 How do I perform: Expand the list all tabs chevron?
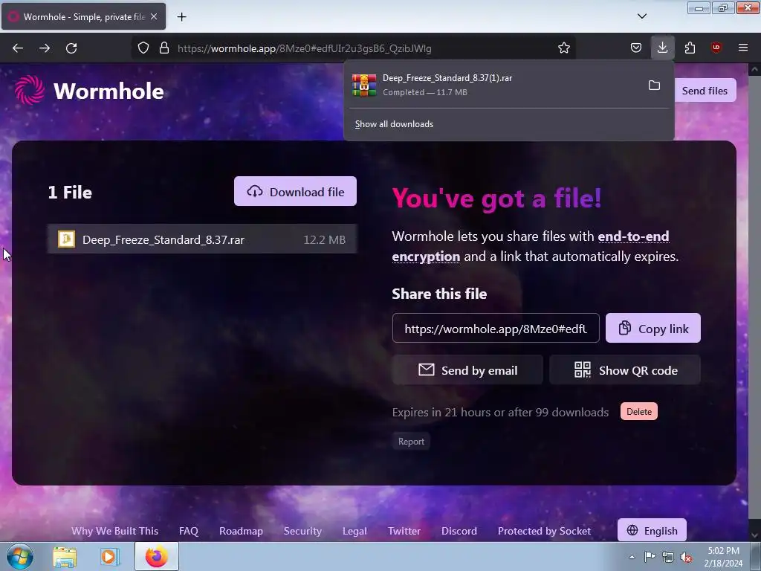641,16
